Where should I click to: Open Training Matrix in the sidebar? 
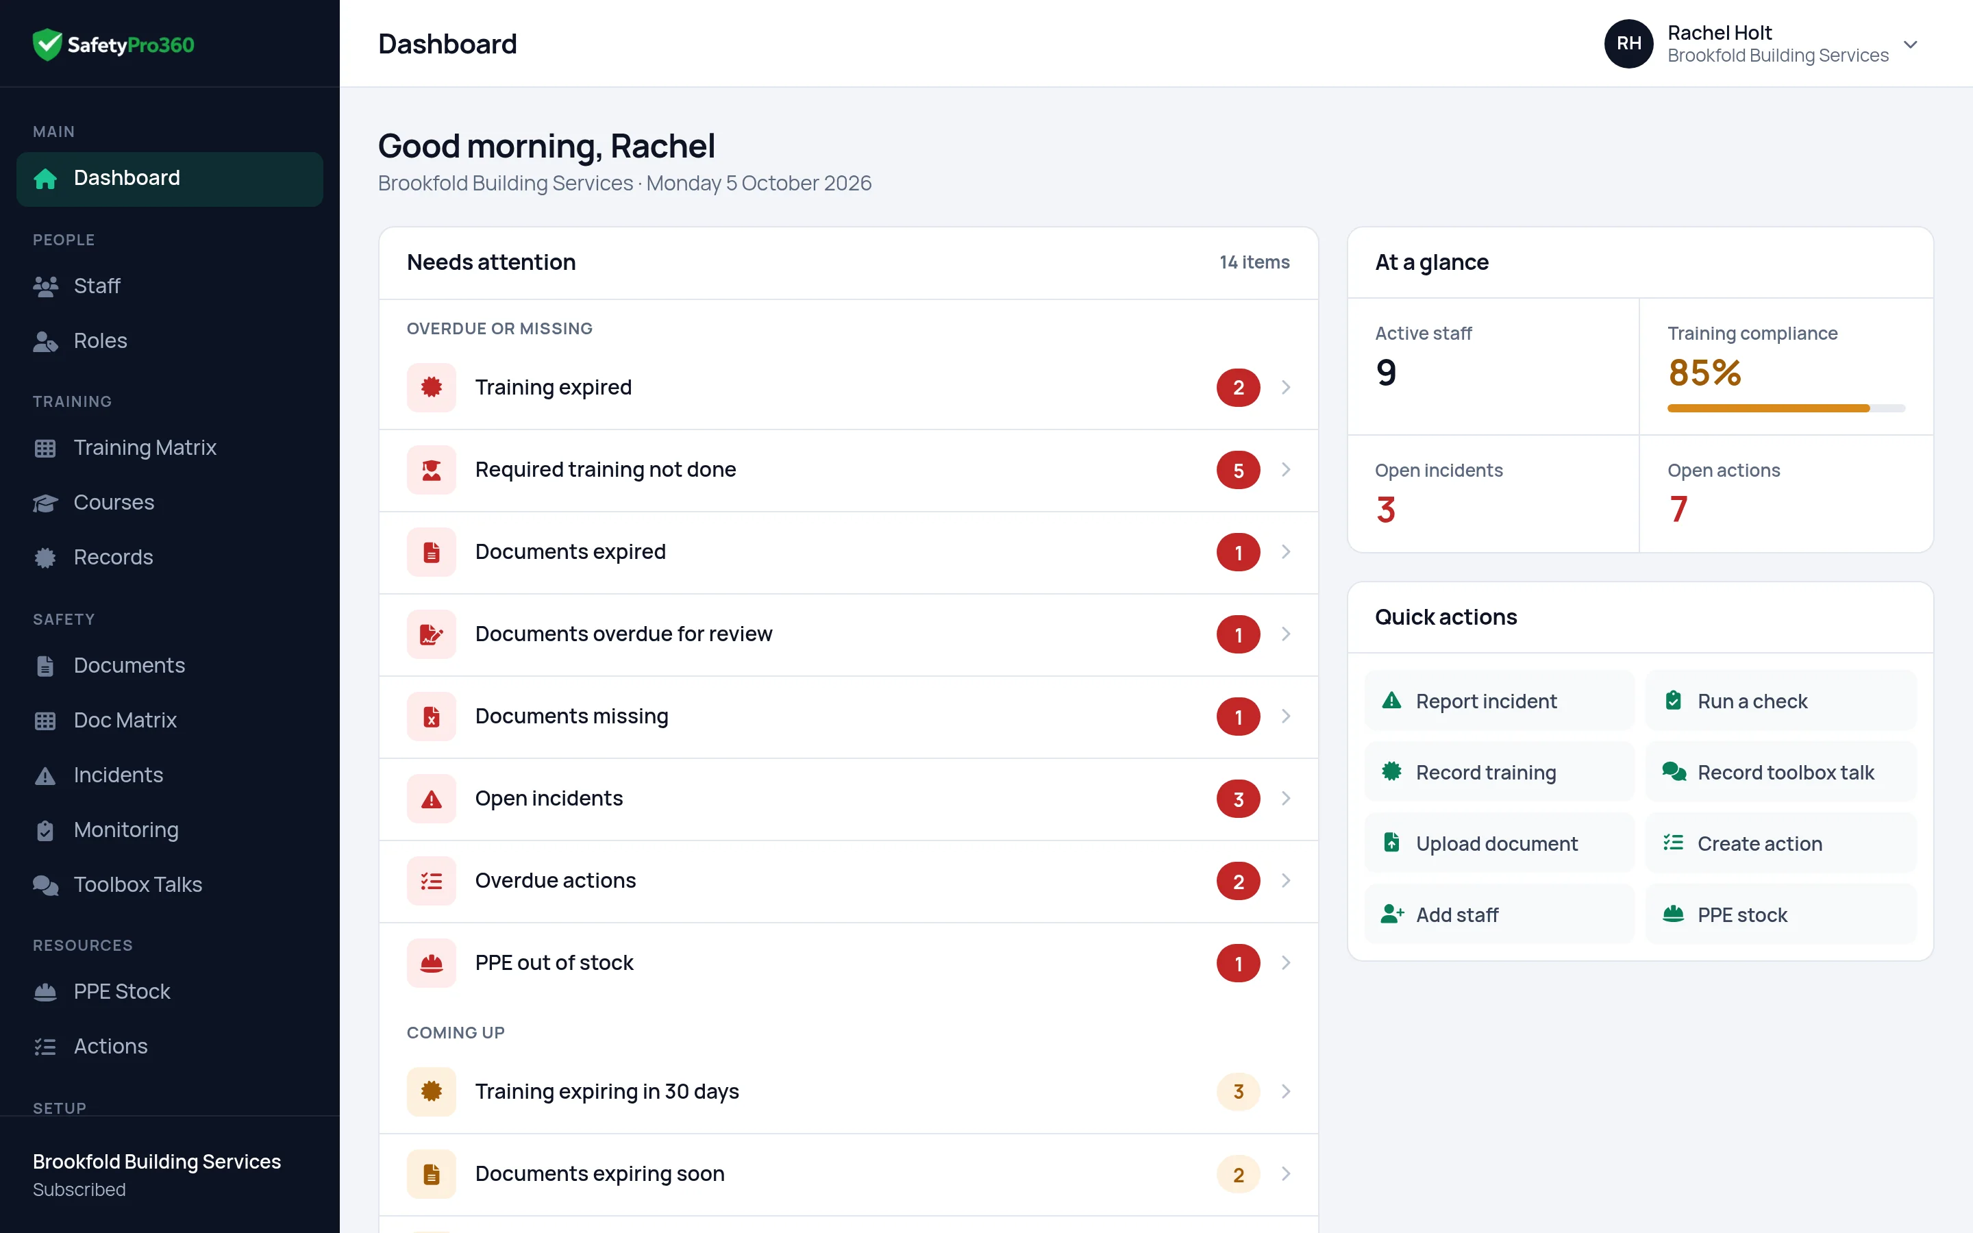pyautogui.click(x=170, y=448)
